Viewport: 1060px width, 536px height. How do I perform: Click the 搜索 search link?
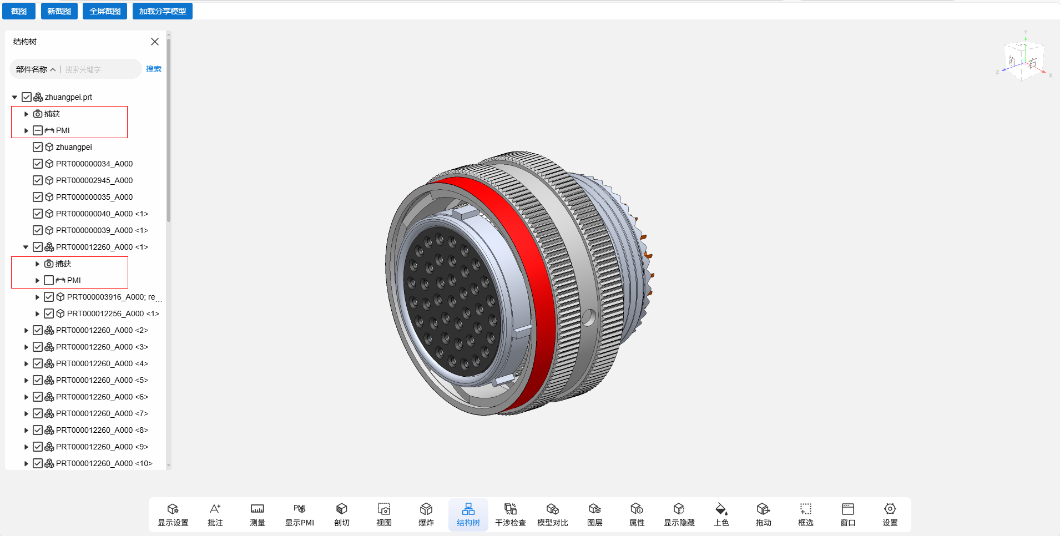coord(153,69)
